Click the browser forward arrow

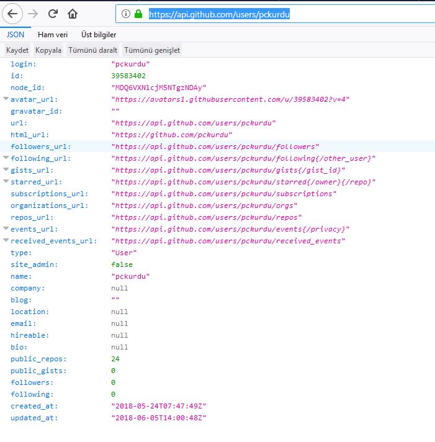[33, 14]
